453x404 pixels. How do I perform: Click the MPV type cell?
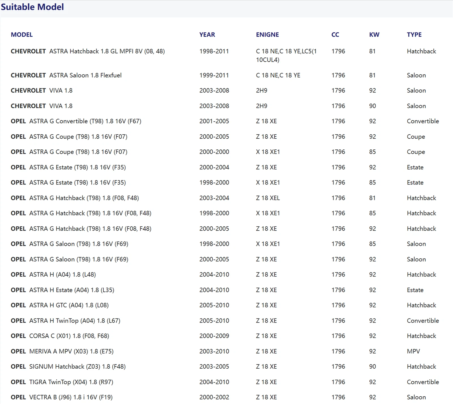coord(413,351)
